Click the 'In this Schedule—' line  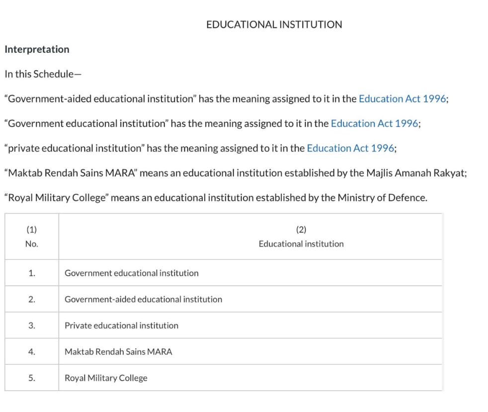(x=43, y=74)
